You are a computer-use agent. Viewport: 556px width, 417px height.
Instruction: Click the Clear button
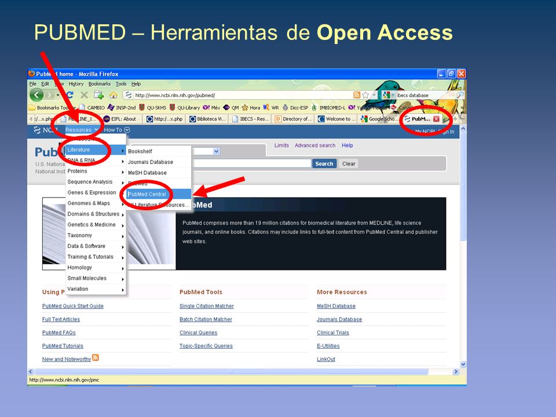(349, 164)
